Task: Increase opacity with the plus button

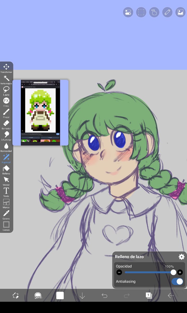Action: point(180,273)
